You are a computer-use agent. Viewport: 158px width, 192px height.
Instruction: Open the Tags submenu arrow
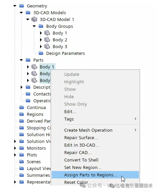coord(135,119)
